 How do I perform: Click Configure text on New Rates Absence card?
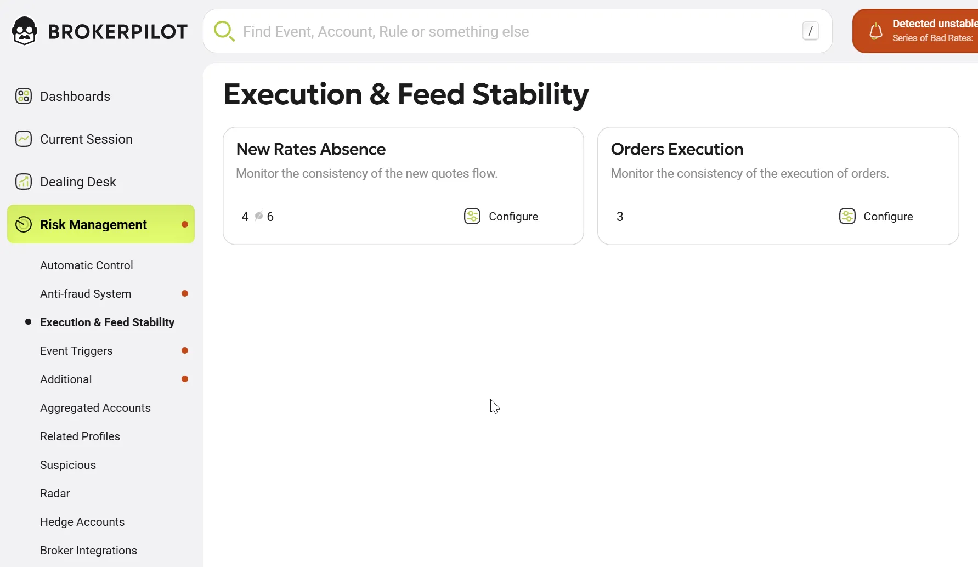click(x=513, y=217)
